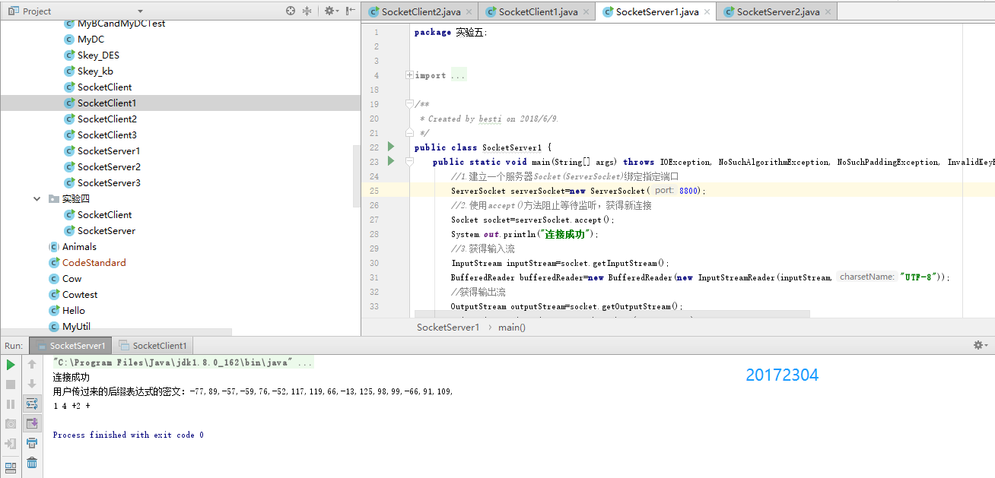995x478 pixels.
Task: Close the SocketClient2.java tab
Action: [x=469, y=11]
